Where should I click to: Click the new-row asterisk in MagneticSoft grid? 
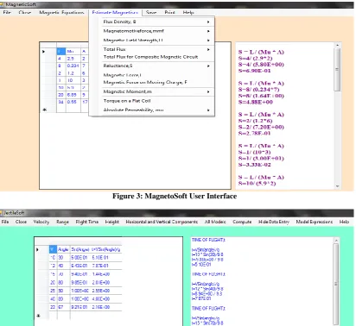45,110
